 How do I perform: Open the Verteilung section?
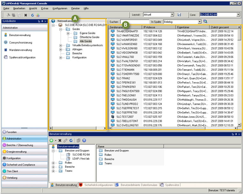tap(25, 178)
